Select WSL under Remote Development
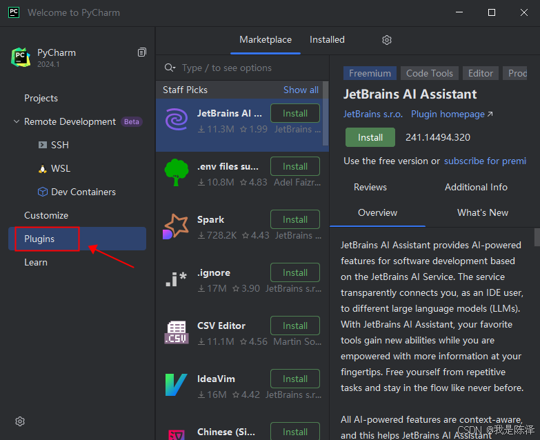The image size is (540, 440). click(x=61, y=169)
